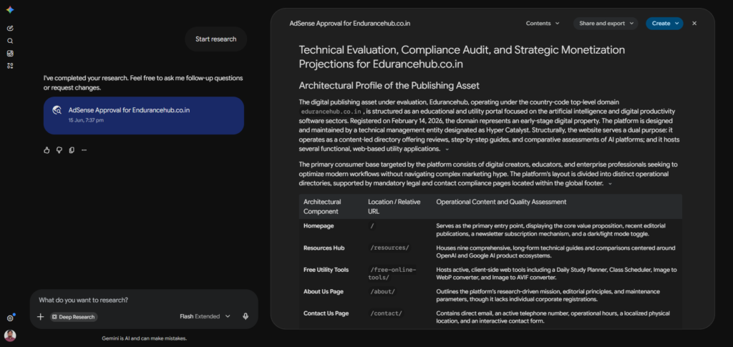Toggle the Deep Research chip off
Screen dimensions: 733x347
74,317
